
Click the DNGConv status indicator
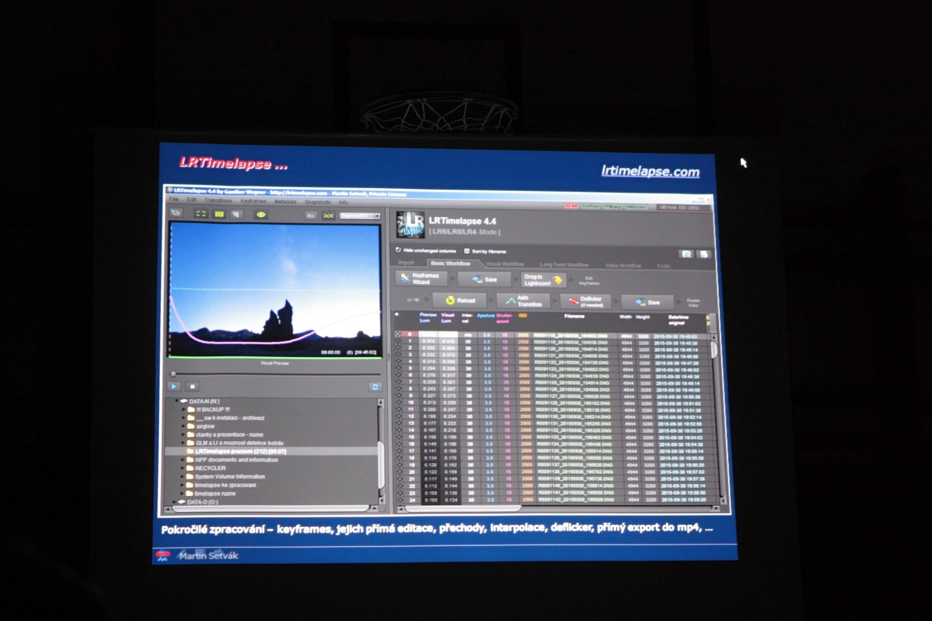(635, 207)
